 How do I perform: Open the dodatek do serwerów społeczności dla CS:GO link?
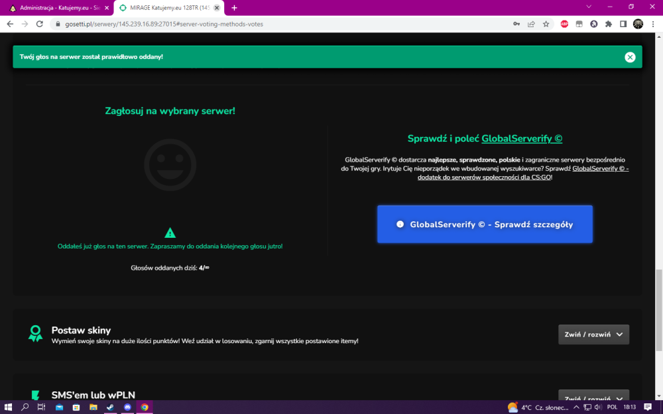coord(484,178)
